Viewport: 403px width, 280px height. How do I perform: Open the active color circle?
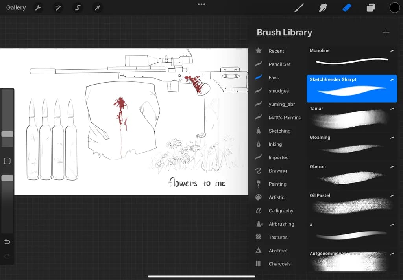click(394, 8)
